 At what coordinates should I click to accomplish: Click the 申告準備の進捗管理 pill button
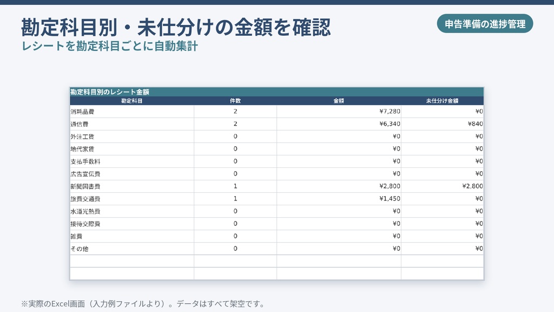[x=485, y=24]
